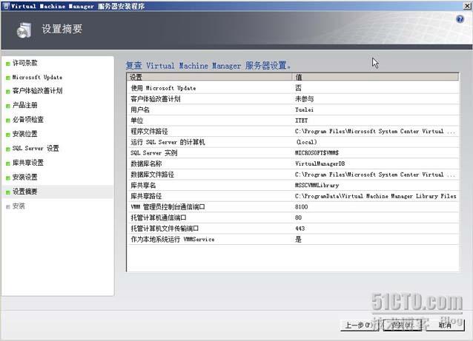Close the installer window
Image resolution: width=473 pixels, height=341 pixels.
pyautogui.click(x=467, y=6)
